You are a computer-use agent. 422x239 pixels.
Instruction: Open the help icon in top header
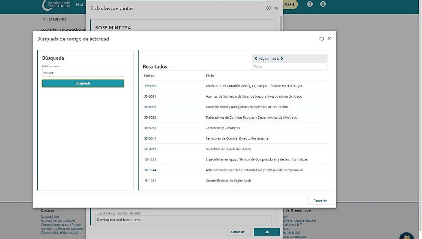coord(310,4)
